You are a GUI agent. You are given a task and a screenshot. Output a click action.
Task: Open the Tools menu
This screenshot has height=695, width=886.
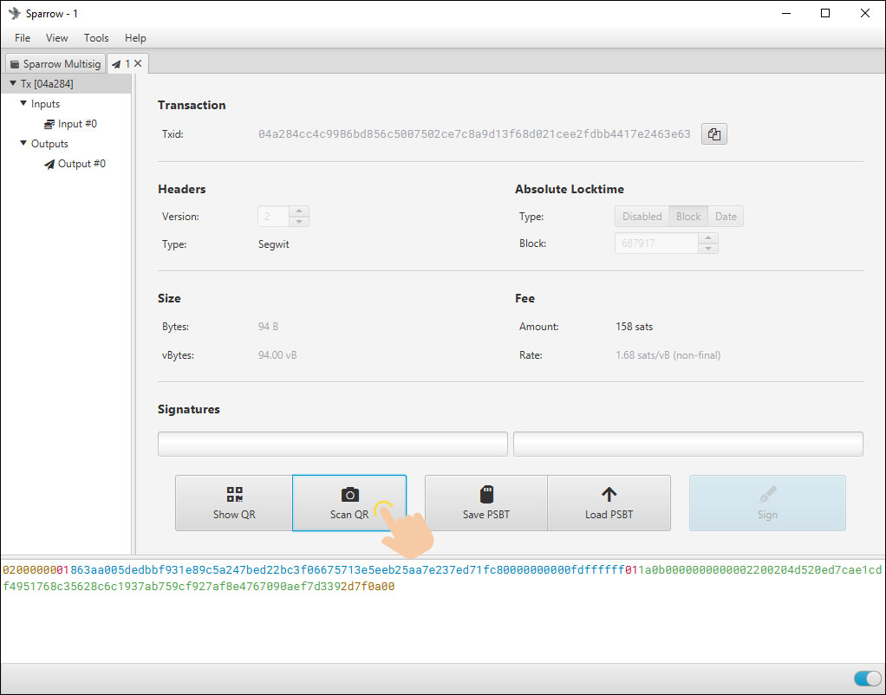point(96,38)
